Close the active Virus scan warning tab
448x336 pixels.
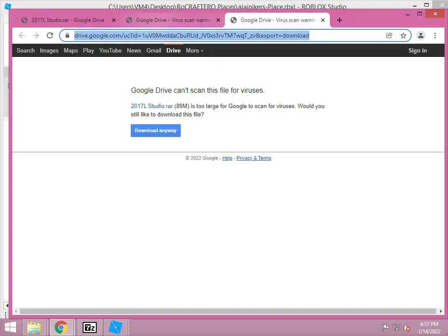323,20
